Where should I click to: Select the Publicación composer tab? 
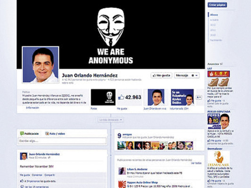[29, 133]
